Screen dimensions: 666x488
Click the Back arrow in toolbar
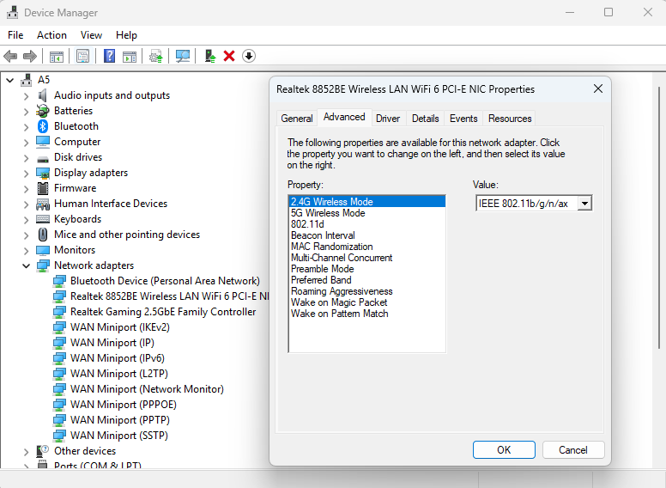coord(10,56)
